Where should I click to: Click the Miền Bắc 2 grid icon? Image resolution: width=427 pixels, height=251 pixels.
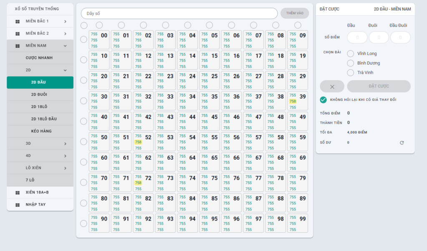[18, 33]
